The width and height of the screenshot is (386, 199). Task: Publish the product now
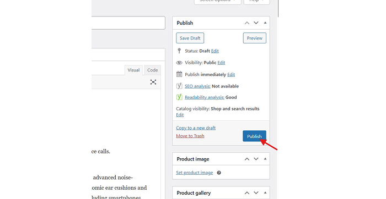(x=254, y=136)
